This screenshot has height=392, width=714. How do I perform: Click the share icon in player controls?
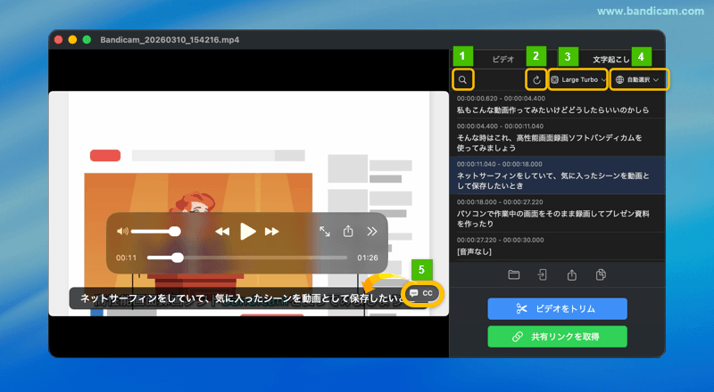(348, 231)
